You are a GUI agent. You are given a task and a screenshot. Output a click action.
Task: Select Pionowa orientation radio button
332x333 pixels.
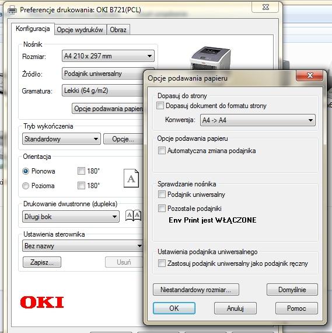coord(26,171)
